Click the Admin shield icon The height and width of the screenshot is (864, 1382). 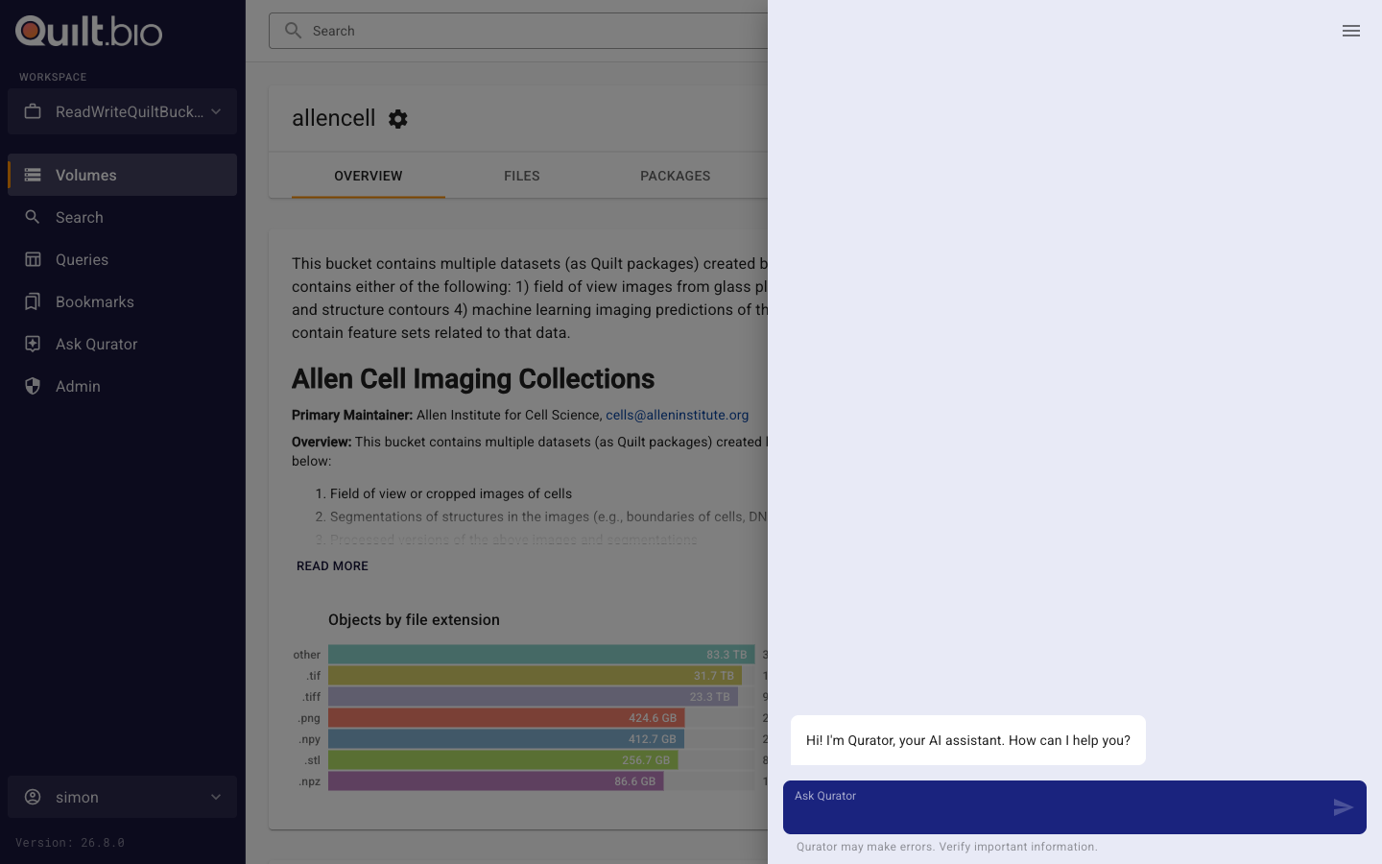tap(33, 386)
